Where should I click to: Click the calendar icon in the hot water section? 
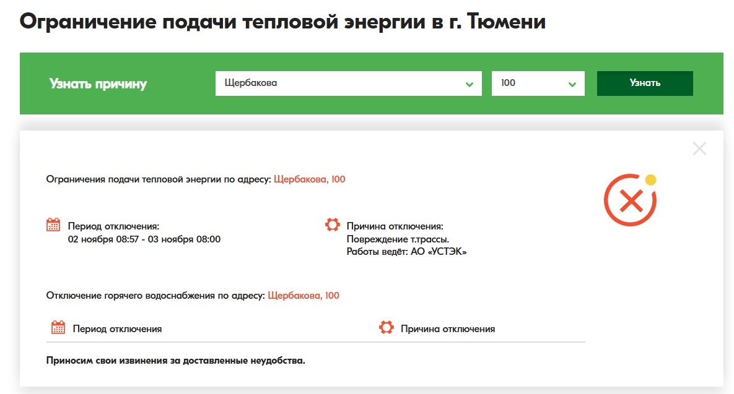[58, 328]
